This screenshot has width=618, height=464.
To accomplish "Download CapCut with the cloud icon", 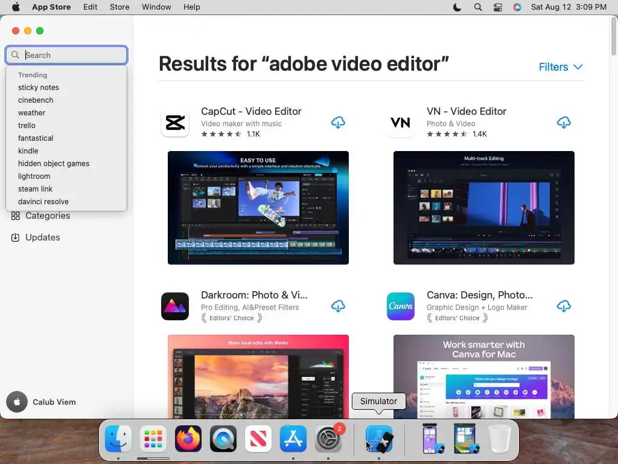I will 338,123.
